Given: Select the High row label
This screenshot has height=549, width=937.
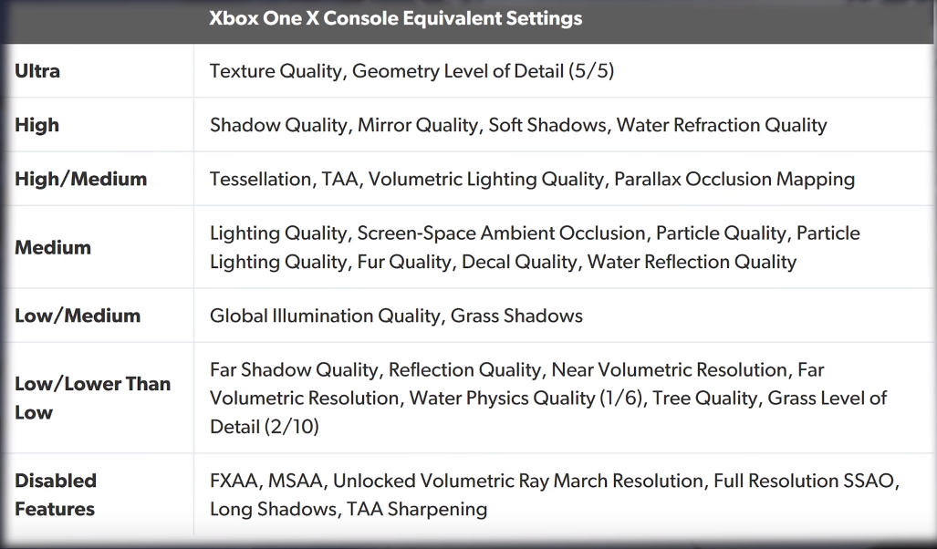Looking at the screenshot, I should tap(36, 125).
